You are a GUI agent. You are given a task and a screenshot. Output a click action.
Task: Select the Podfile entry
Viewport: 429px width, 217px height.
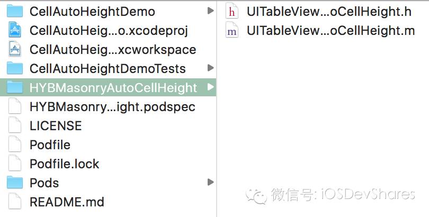coord(50,145)
